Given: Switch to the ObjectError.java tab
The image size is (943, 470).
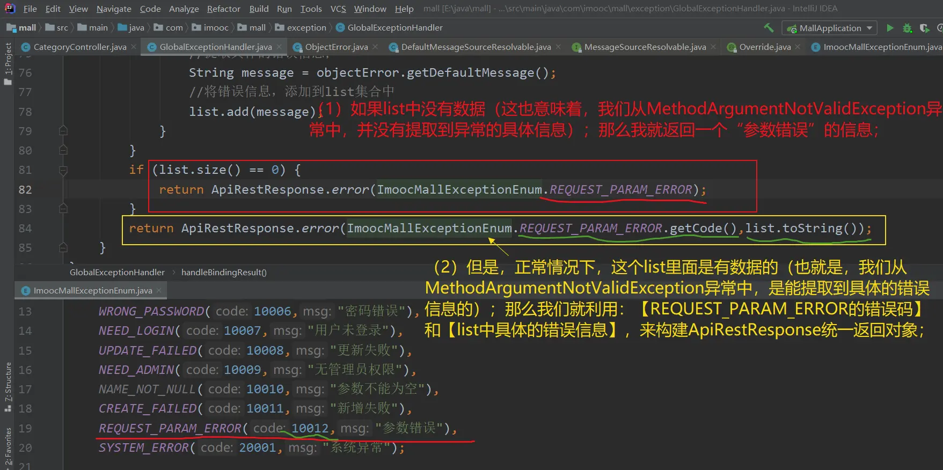Looking at the screenshot, I should [x=336, y=47].
